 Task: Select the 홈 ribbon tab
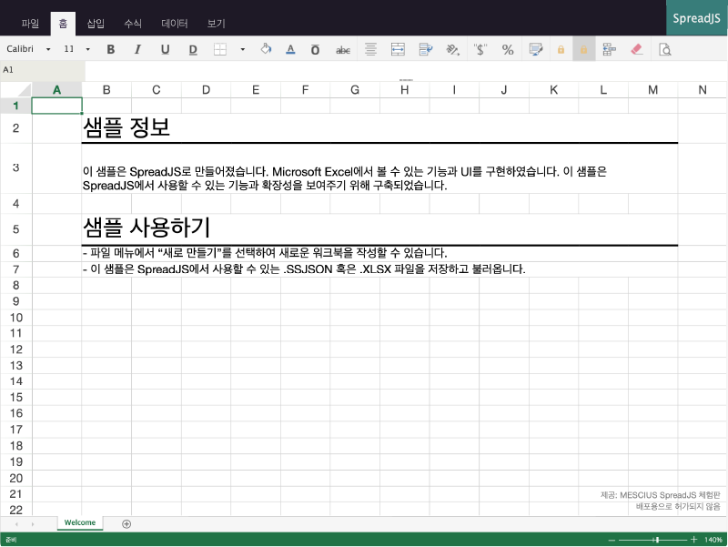[x=63, y=24]
